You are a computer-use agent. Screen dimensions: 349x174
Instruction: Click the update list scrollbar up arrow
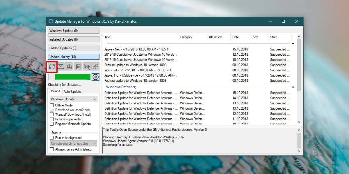tap(299, 36)
